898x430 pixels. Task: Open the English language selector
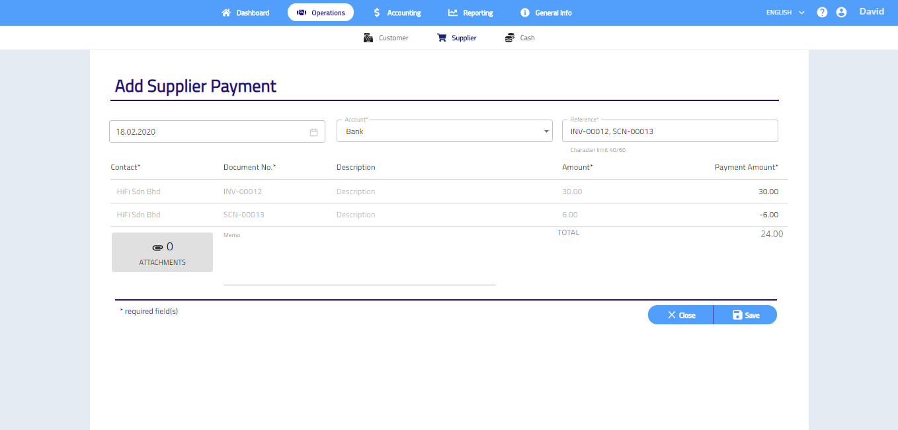click(x=785, y=13)
